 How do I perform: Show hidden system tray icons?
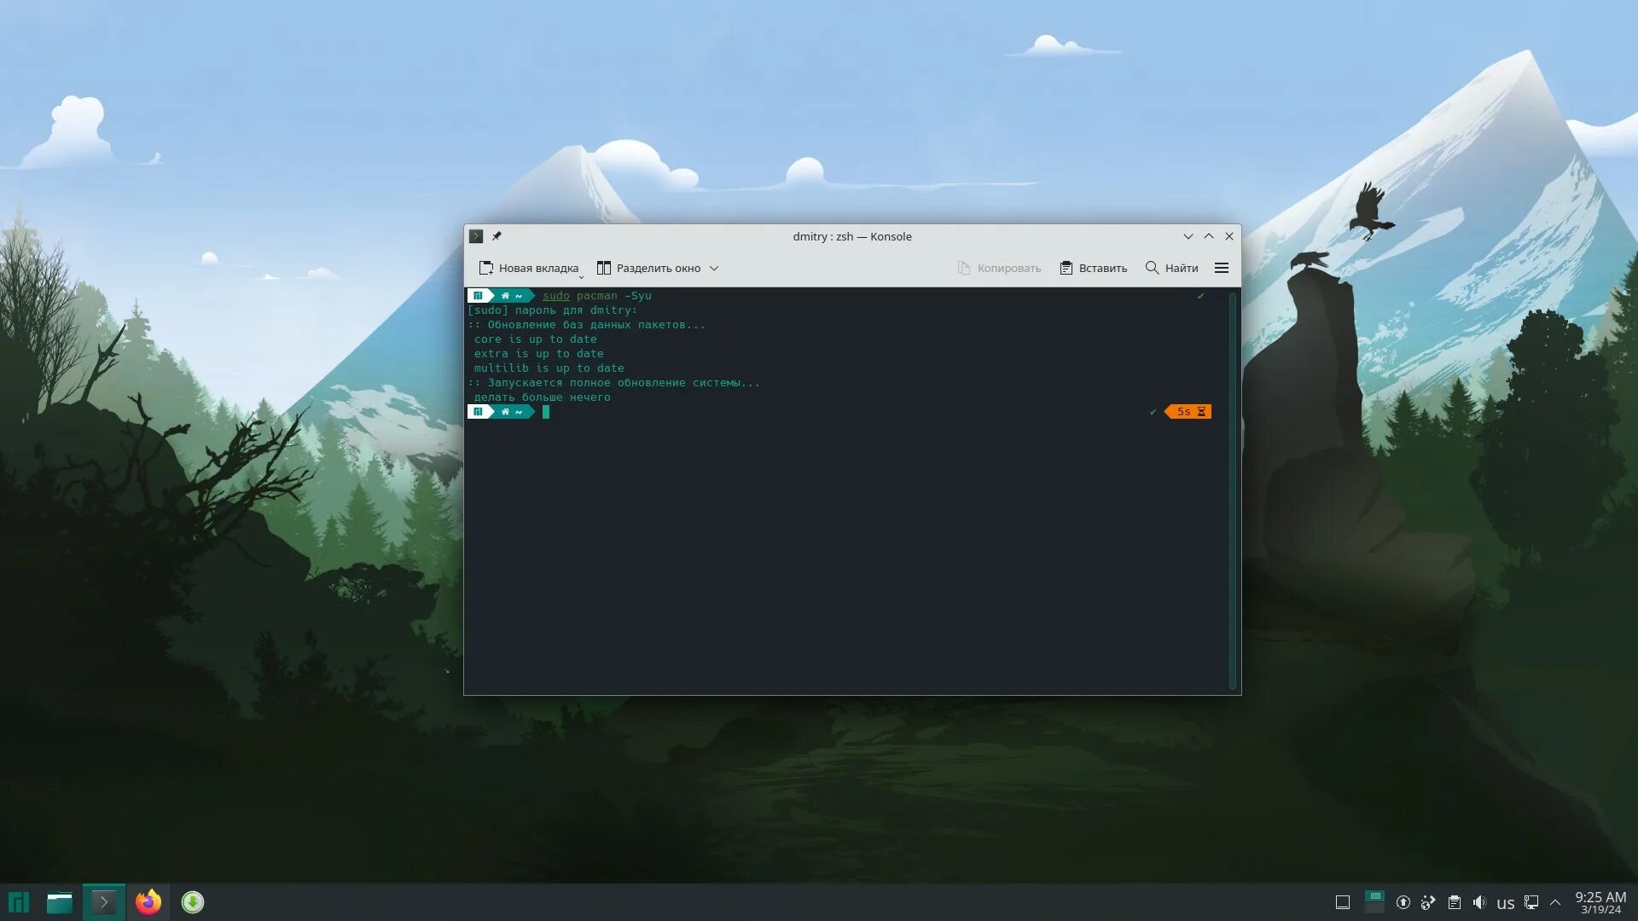coord(1555,902)
